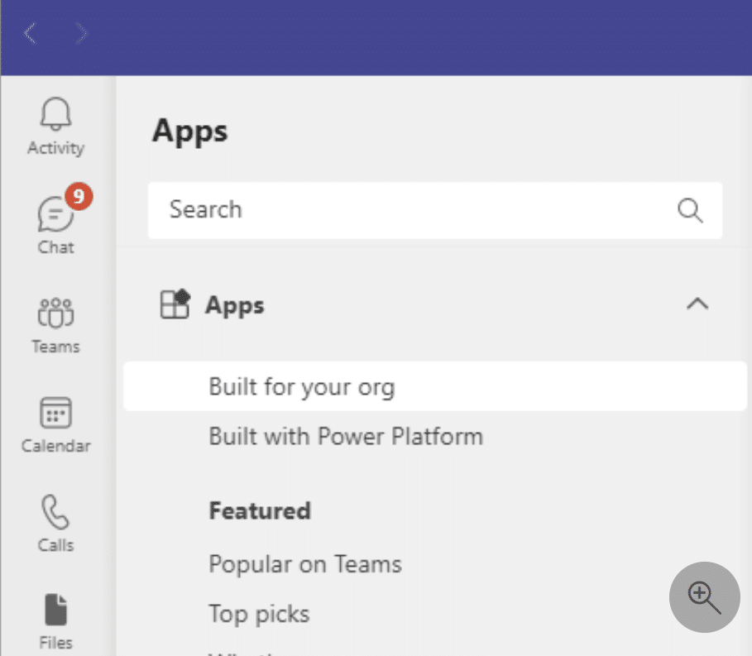Click the zoom-in magnifier round button
Image resolution: width=752 pixels, height=656 pixels.
[x=704, y=597]
